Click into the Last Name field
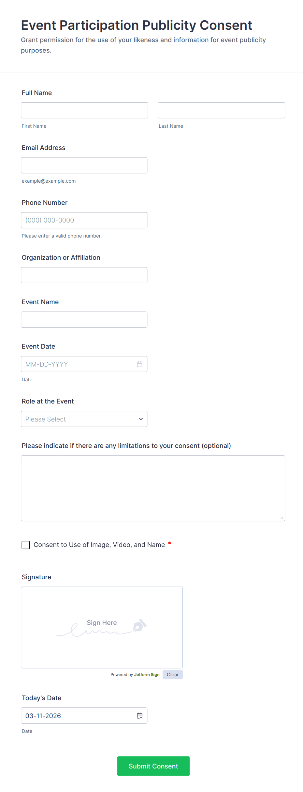The height and width of the screenshot is (792, 303). pos(221,110)
